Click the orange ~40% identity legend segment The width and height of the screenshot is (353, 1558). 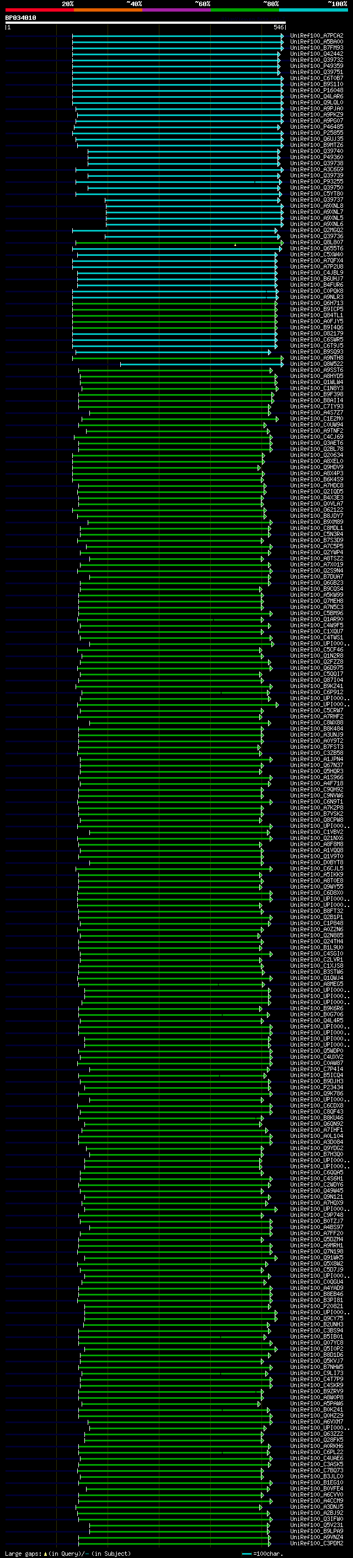click(x=108, y=10)
